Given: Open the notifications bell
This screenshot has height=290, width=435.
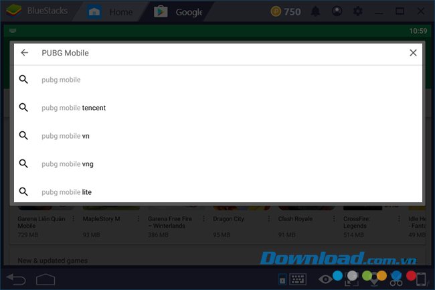Looking at the screenshot, I should pos(316,11).
